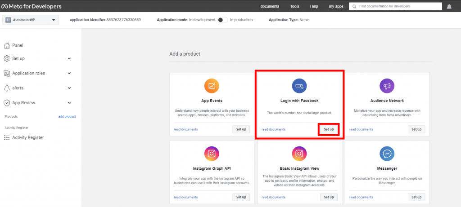Click the App Events product icon
Image resolution: width=461 pixels, height=207 pixels.
[212, 85]
